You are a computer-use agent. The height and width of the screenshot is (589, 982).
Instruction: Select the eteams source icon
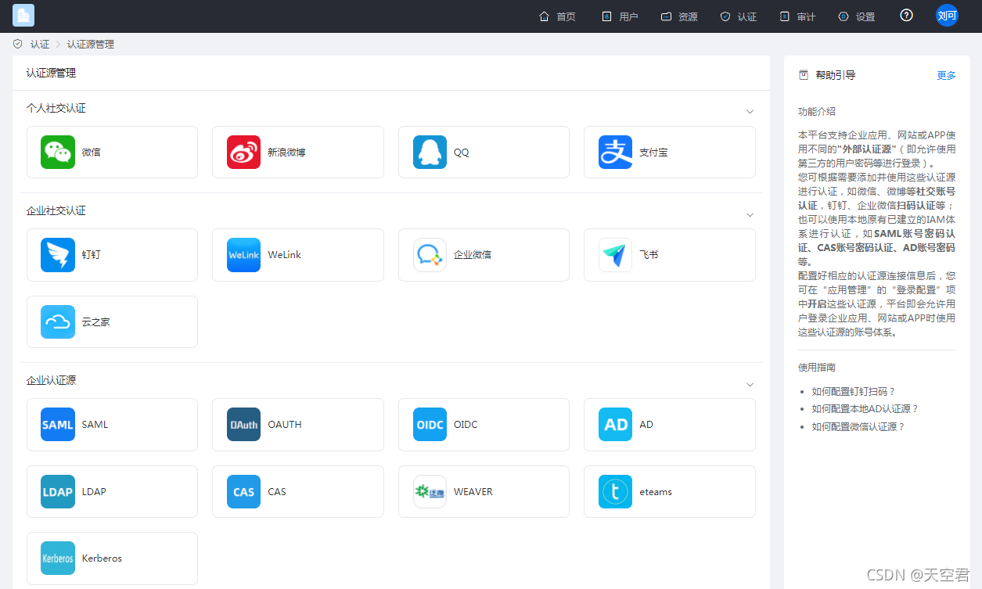pos(615,492)
